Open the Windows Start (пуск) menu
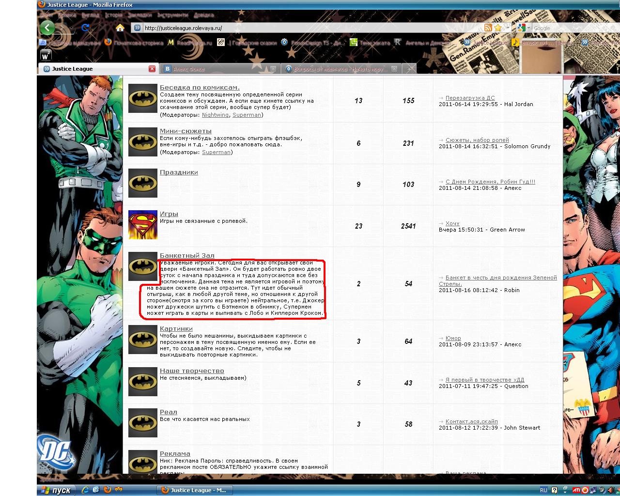The height and width of the screenshot is (496, 620). pyautogui.click(x=56, y=490)
